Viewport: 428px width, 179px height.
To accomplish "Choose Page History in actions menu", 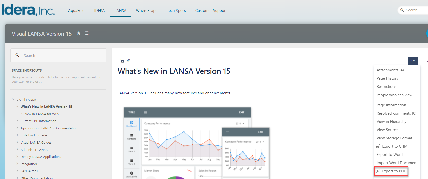I will (387, 78).
